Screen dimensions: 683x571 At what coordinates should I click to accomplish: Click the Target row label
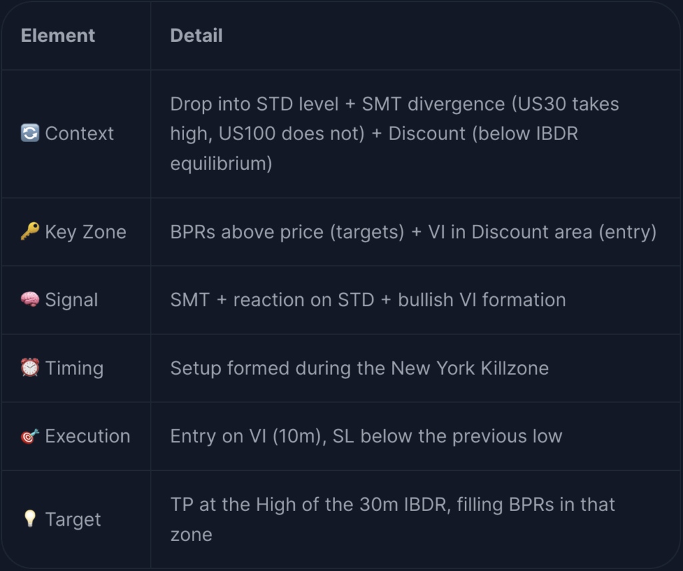[x=73, y=519]
